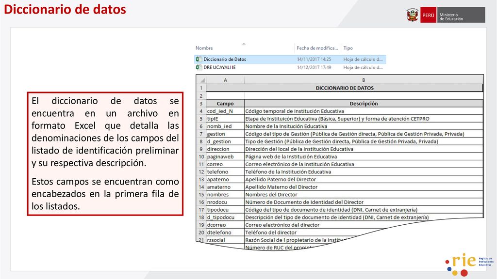This screenshot has height=279, width=497.
Task: Click 'Apellido Paterno del Director' cell
Action: click(x=364, y=179)
